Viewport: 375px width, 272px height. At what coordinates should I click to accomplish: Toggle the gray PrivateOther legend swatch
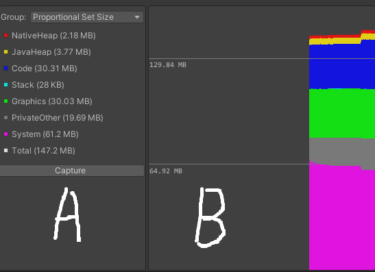(x=6, y=118)
